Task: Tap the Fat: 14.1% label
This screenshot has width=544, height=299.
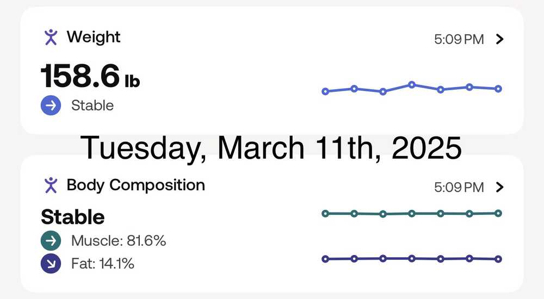Action: pos(103,264)
